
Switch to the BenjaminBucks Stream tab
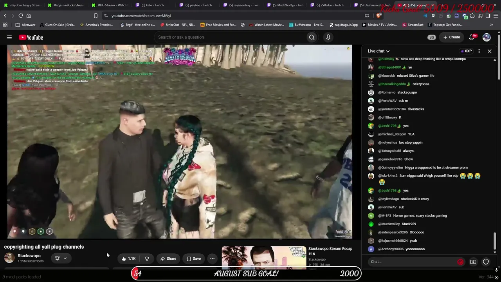point(66,5)
